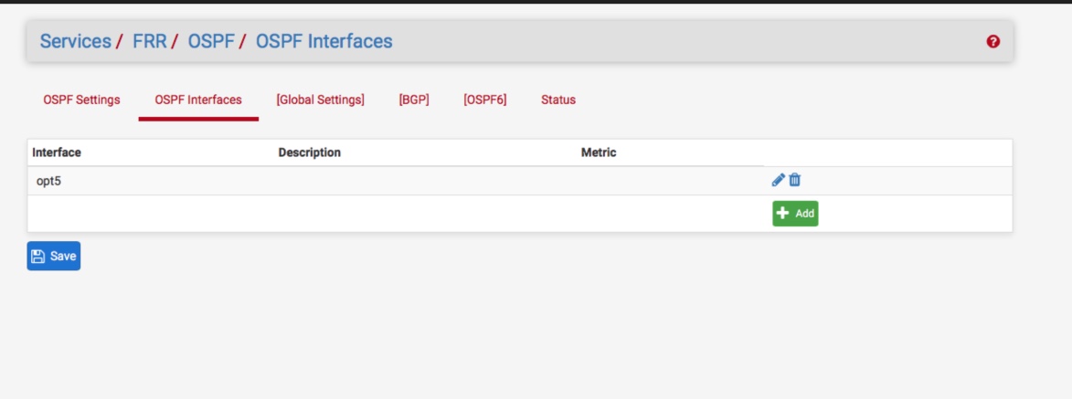Click OSPF Interfaces in the breadcrumb title
Image resolution: width=1072 pixels, height=399 pixels.
click(x=324, y=42)
